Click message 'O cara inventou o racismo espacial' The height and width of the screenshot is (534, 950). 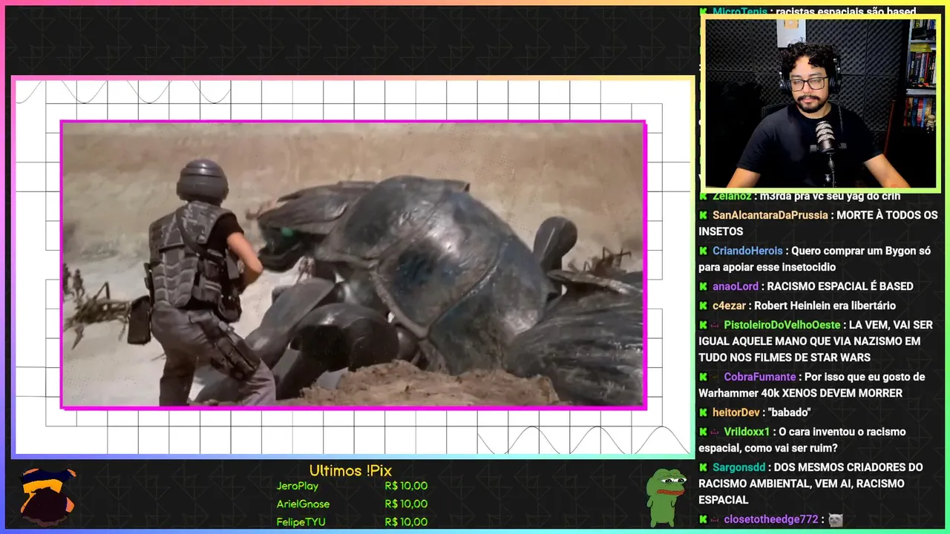click(802, 440)
